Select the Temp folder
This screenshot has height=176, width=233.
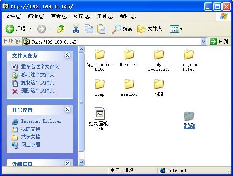coord(100,88)
